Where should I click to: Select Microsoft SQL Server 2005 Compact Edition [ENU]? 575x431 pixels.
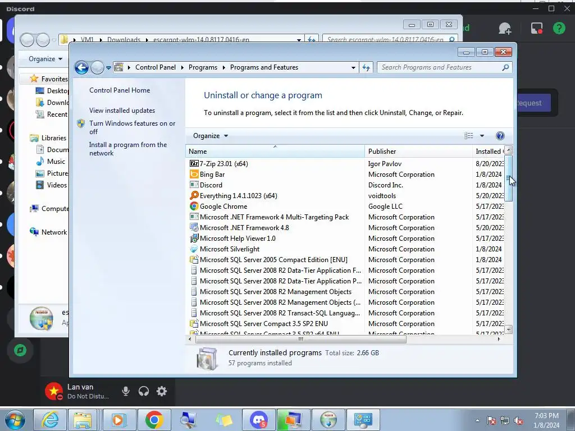pos(273,259)
